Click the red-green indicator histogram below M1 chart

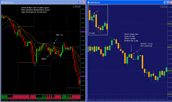coord(41,97)
